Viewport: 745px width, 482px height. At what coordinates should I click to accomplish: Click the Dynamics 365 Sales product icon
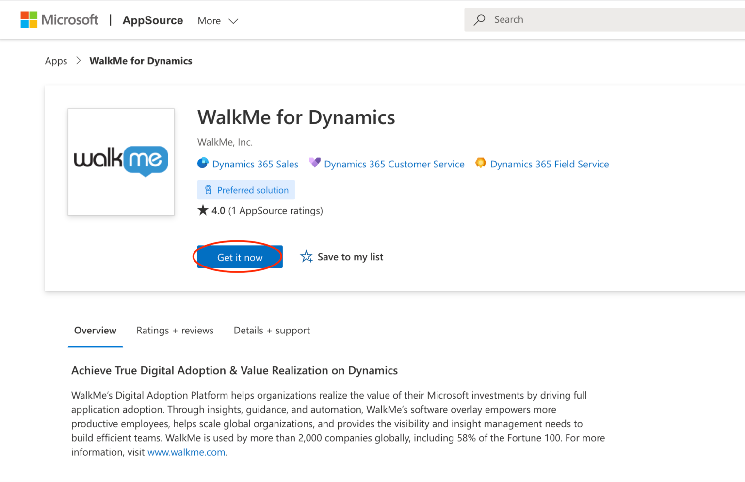tap(203, 163)
